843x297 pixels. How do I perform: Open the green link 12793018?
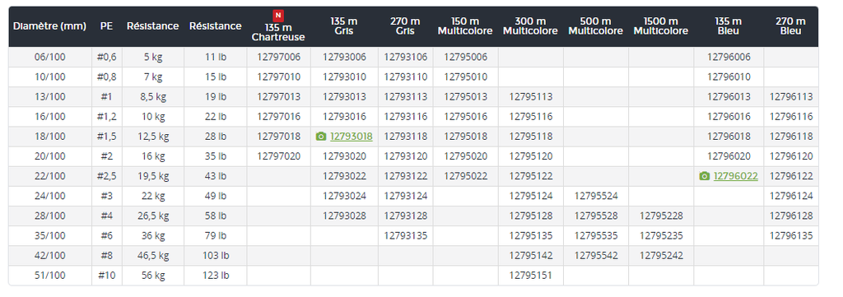(351, 137)
